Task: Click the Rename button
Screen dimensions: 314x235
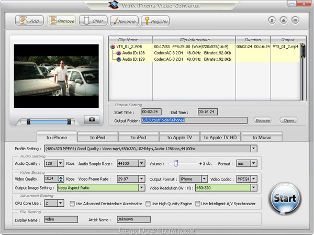Action: pos(124,21)
